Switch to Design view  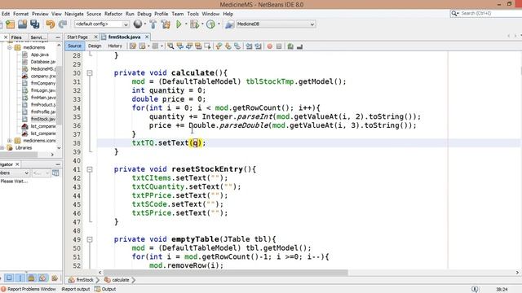(x=95, y=46)
